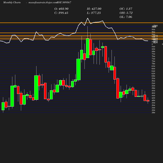Click the 984 price axis label
This screenshot has width=163, height=163.
pos(153,30)
